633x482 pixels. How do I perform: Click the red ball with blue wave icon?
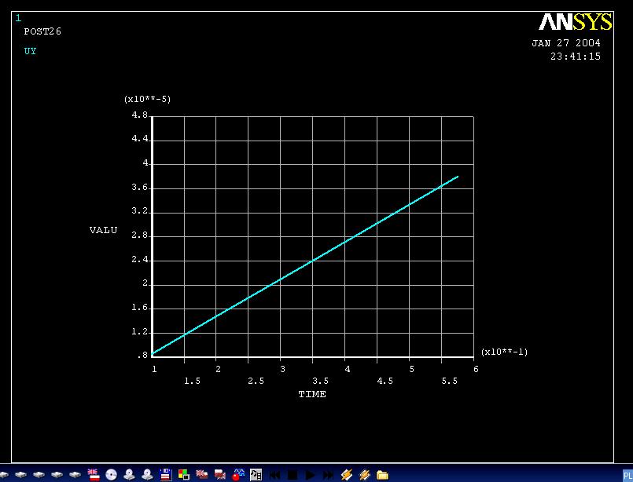click(x=237, y=475)
